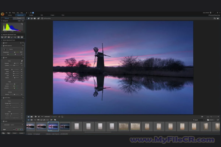Reset the White Balance section
The width and height of the screenshot is (221, 147).
(x=23, y=46)
